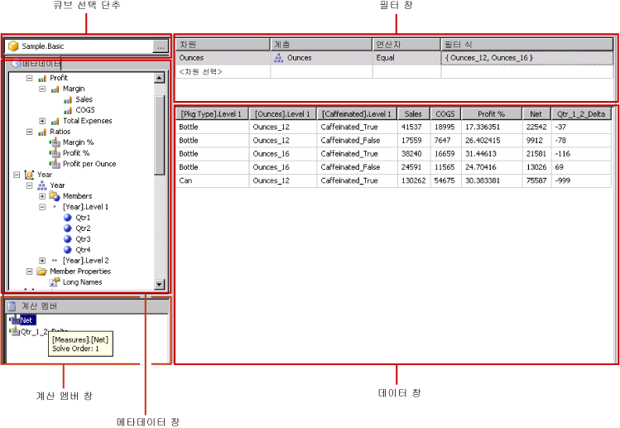Click the Members folder icon

coord(55,196)
